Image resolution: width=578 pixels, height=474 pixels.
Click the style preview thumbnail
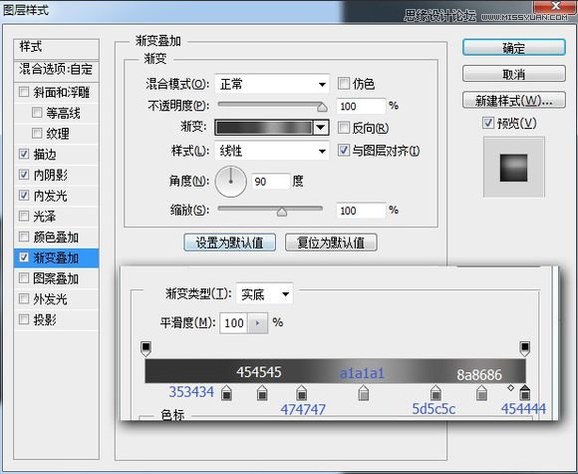click(x=514, y=168)
